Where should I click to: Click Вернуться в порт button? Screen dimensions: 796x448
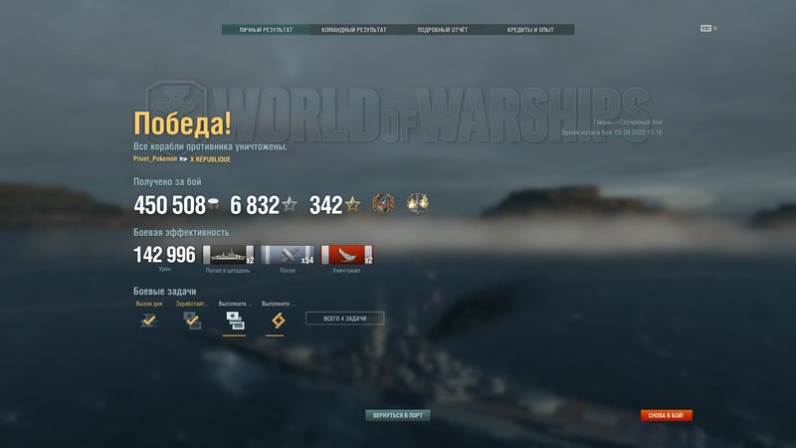pyautogui.click(x=397, y=415)
